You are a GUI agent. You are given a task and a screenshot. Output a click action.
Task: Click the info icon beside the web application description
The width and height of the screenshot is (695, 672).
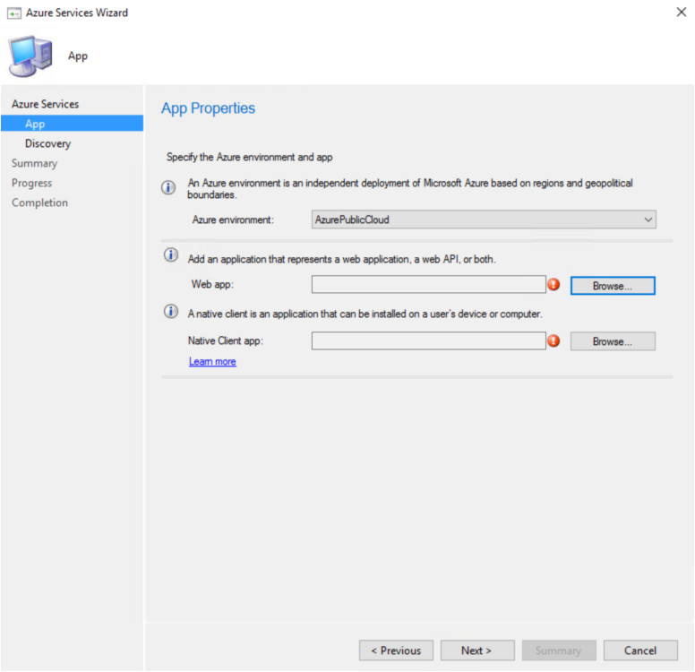point(171,255)
